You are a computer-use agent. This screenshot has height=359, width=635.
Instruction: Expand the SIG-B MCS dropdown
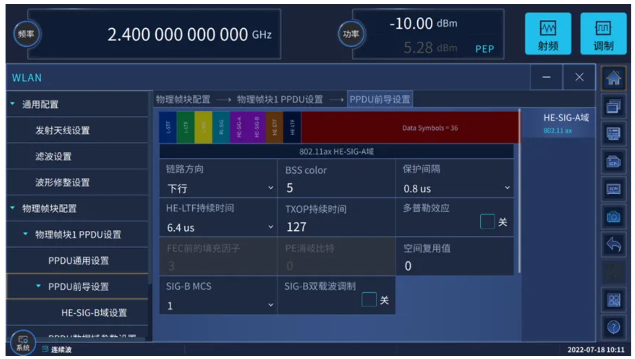pyautogui.click(x=219, y=305)
